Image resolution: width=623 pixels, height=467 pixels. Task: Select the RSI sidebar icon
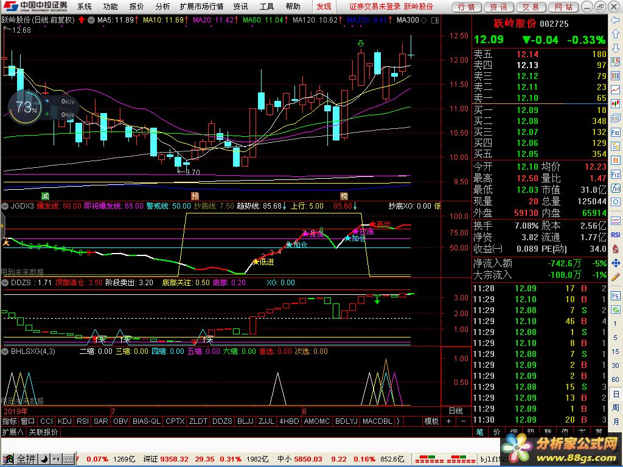click(x=615, y=235)
